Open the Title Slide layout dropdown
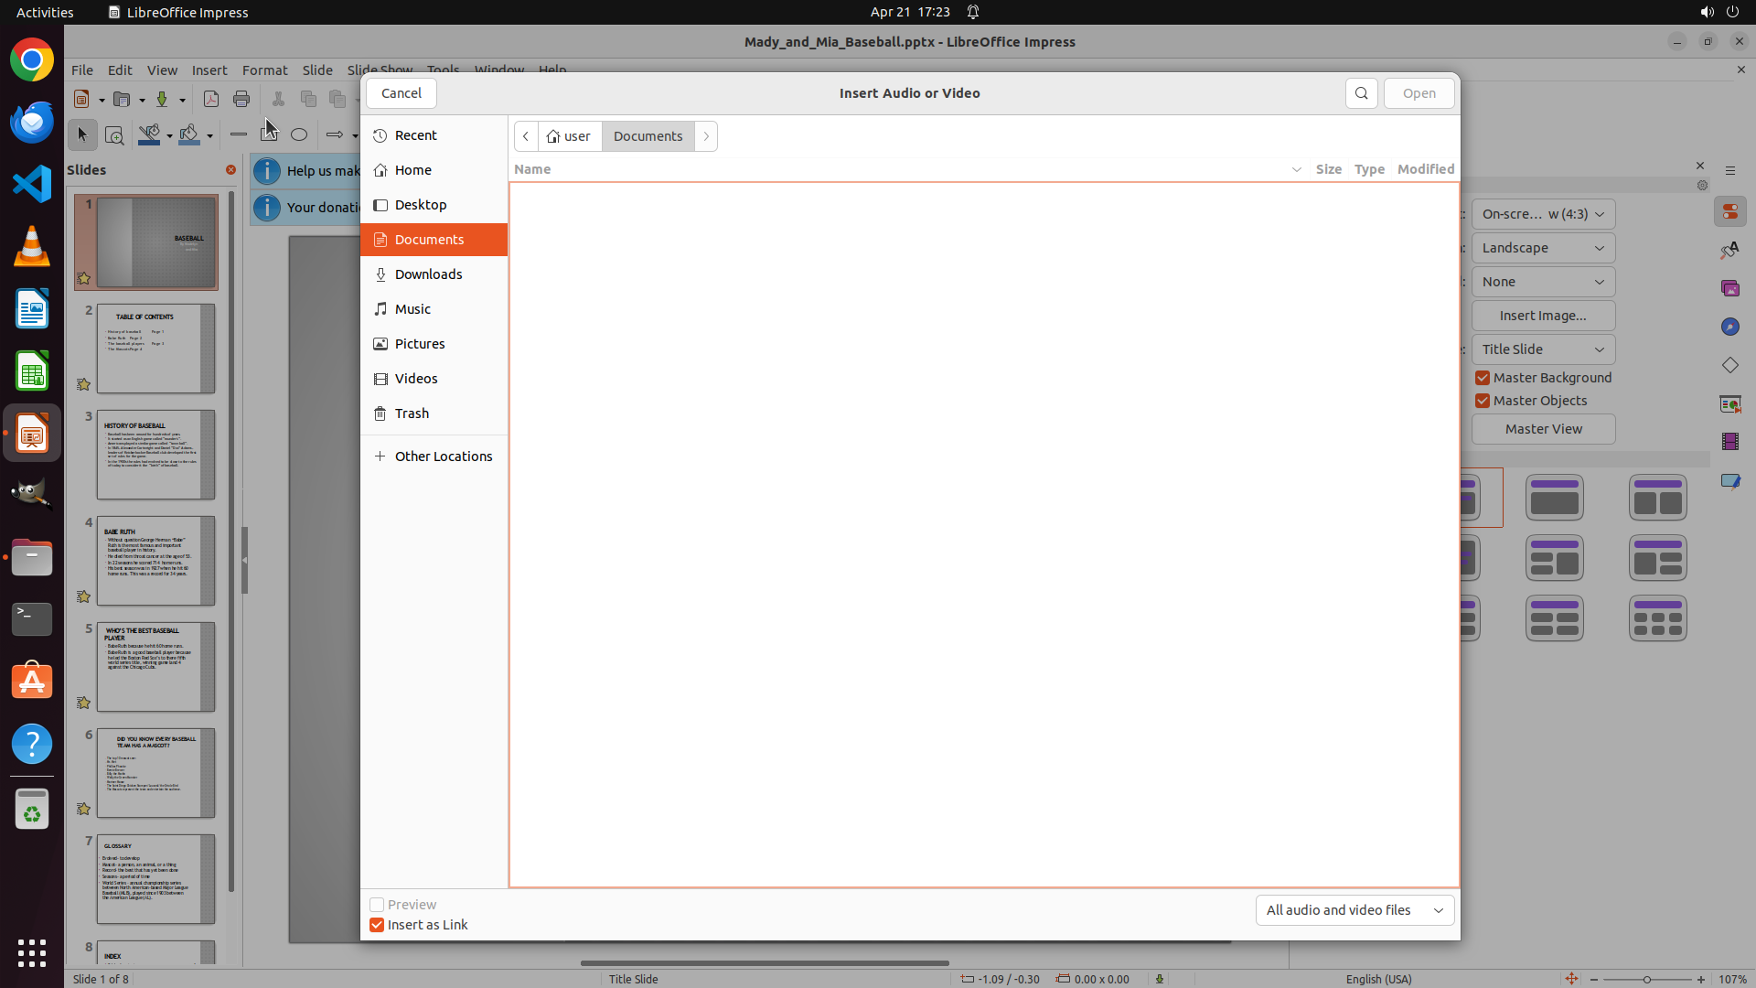Viewport: 1756px width, 988px height. (x=1543, y=349)
